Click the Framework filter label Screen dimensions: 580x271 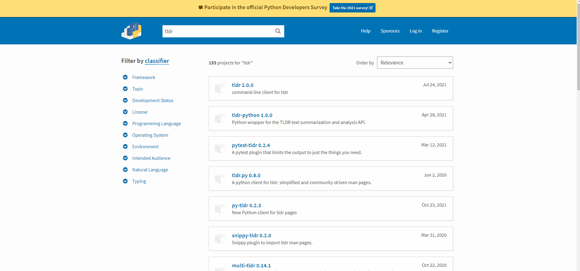(x=144, y=77)
